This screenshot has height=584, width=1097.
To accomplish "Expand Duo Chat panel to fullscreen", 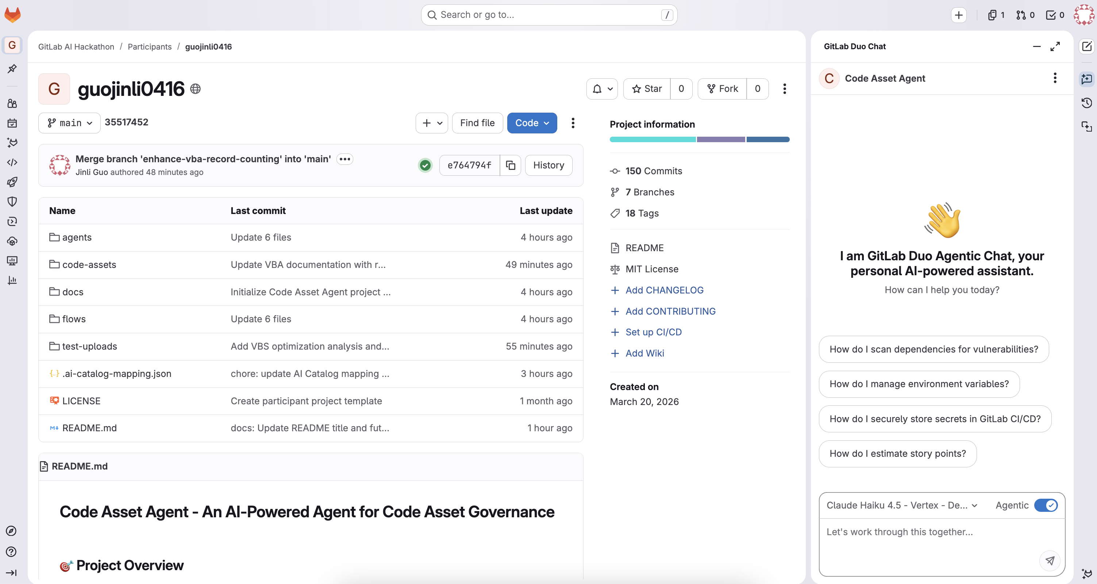I will [x=1055, y=46].
